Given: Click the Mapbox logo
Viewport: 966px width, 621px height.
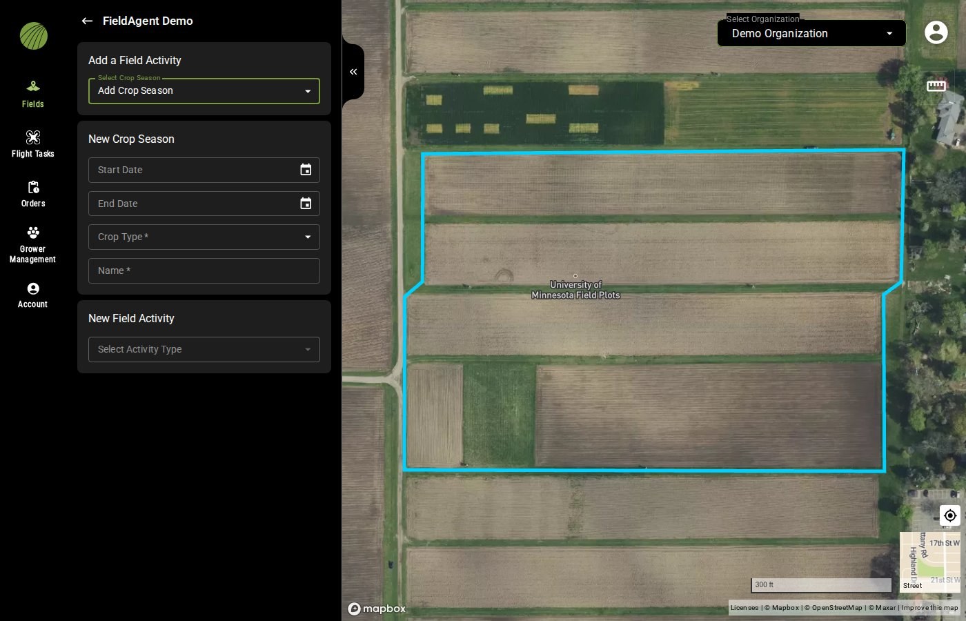Looking at the screenshot, I should pyautogui.click(x=377, y=609).
